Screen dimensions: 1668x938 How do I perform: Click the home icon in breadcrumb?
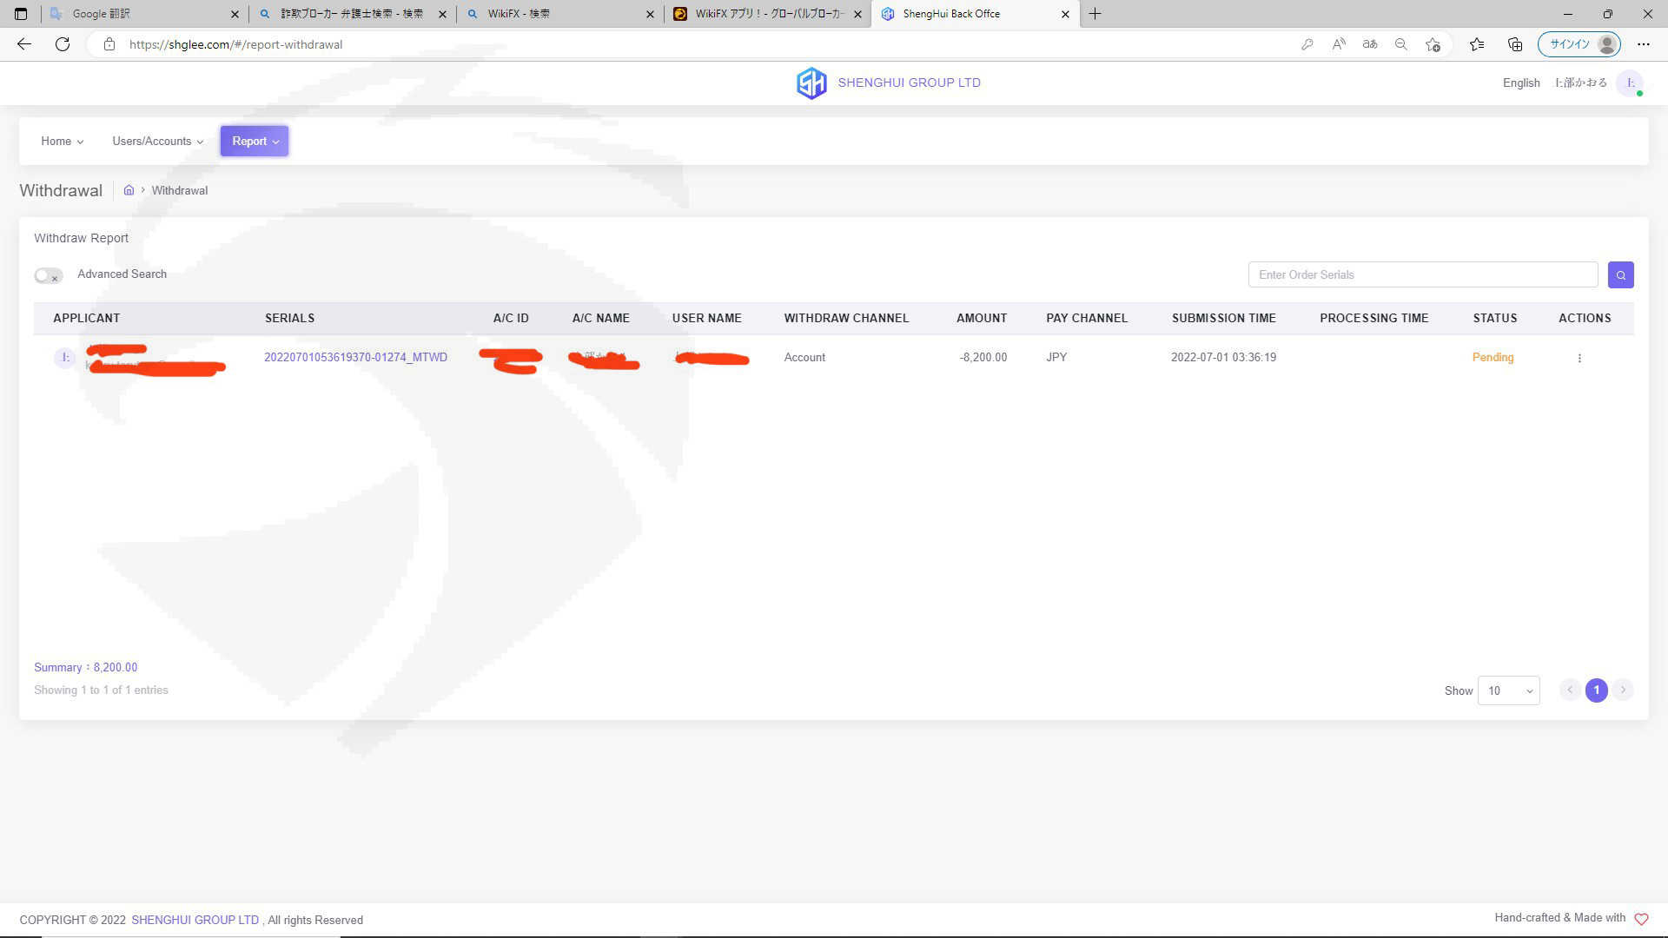129,190
